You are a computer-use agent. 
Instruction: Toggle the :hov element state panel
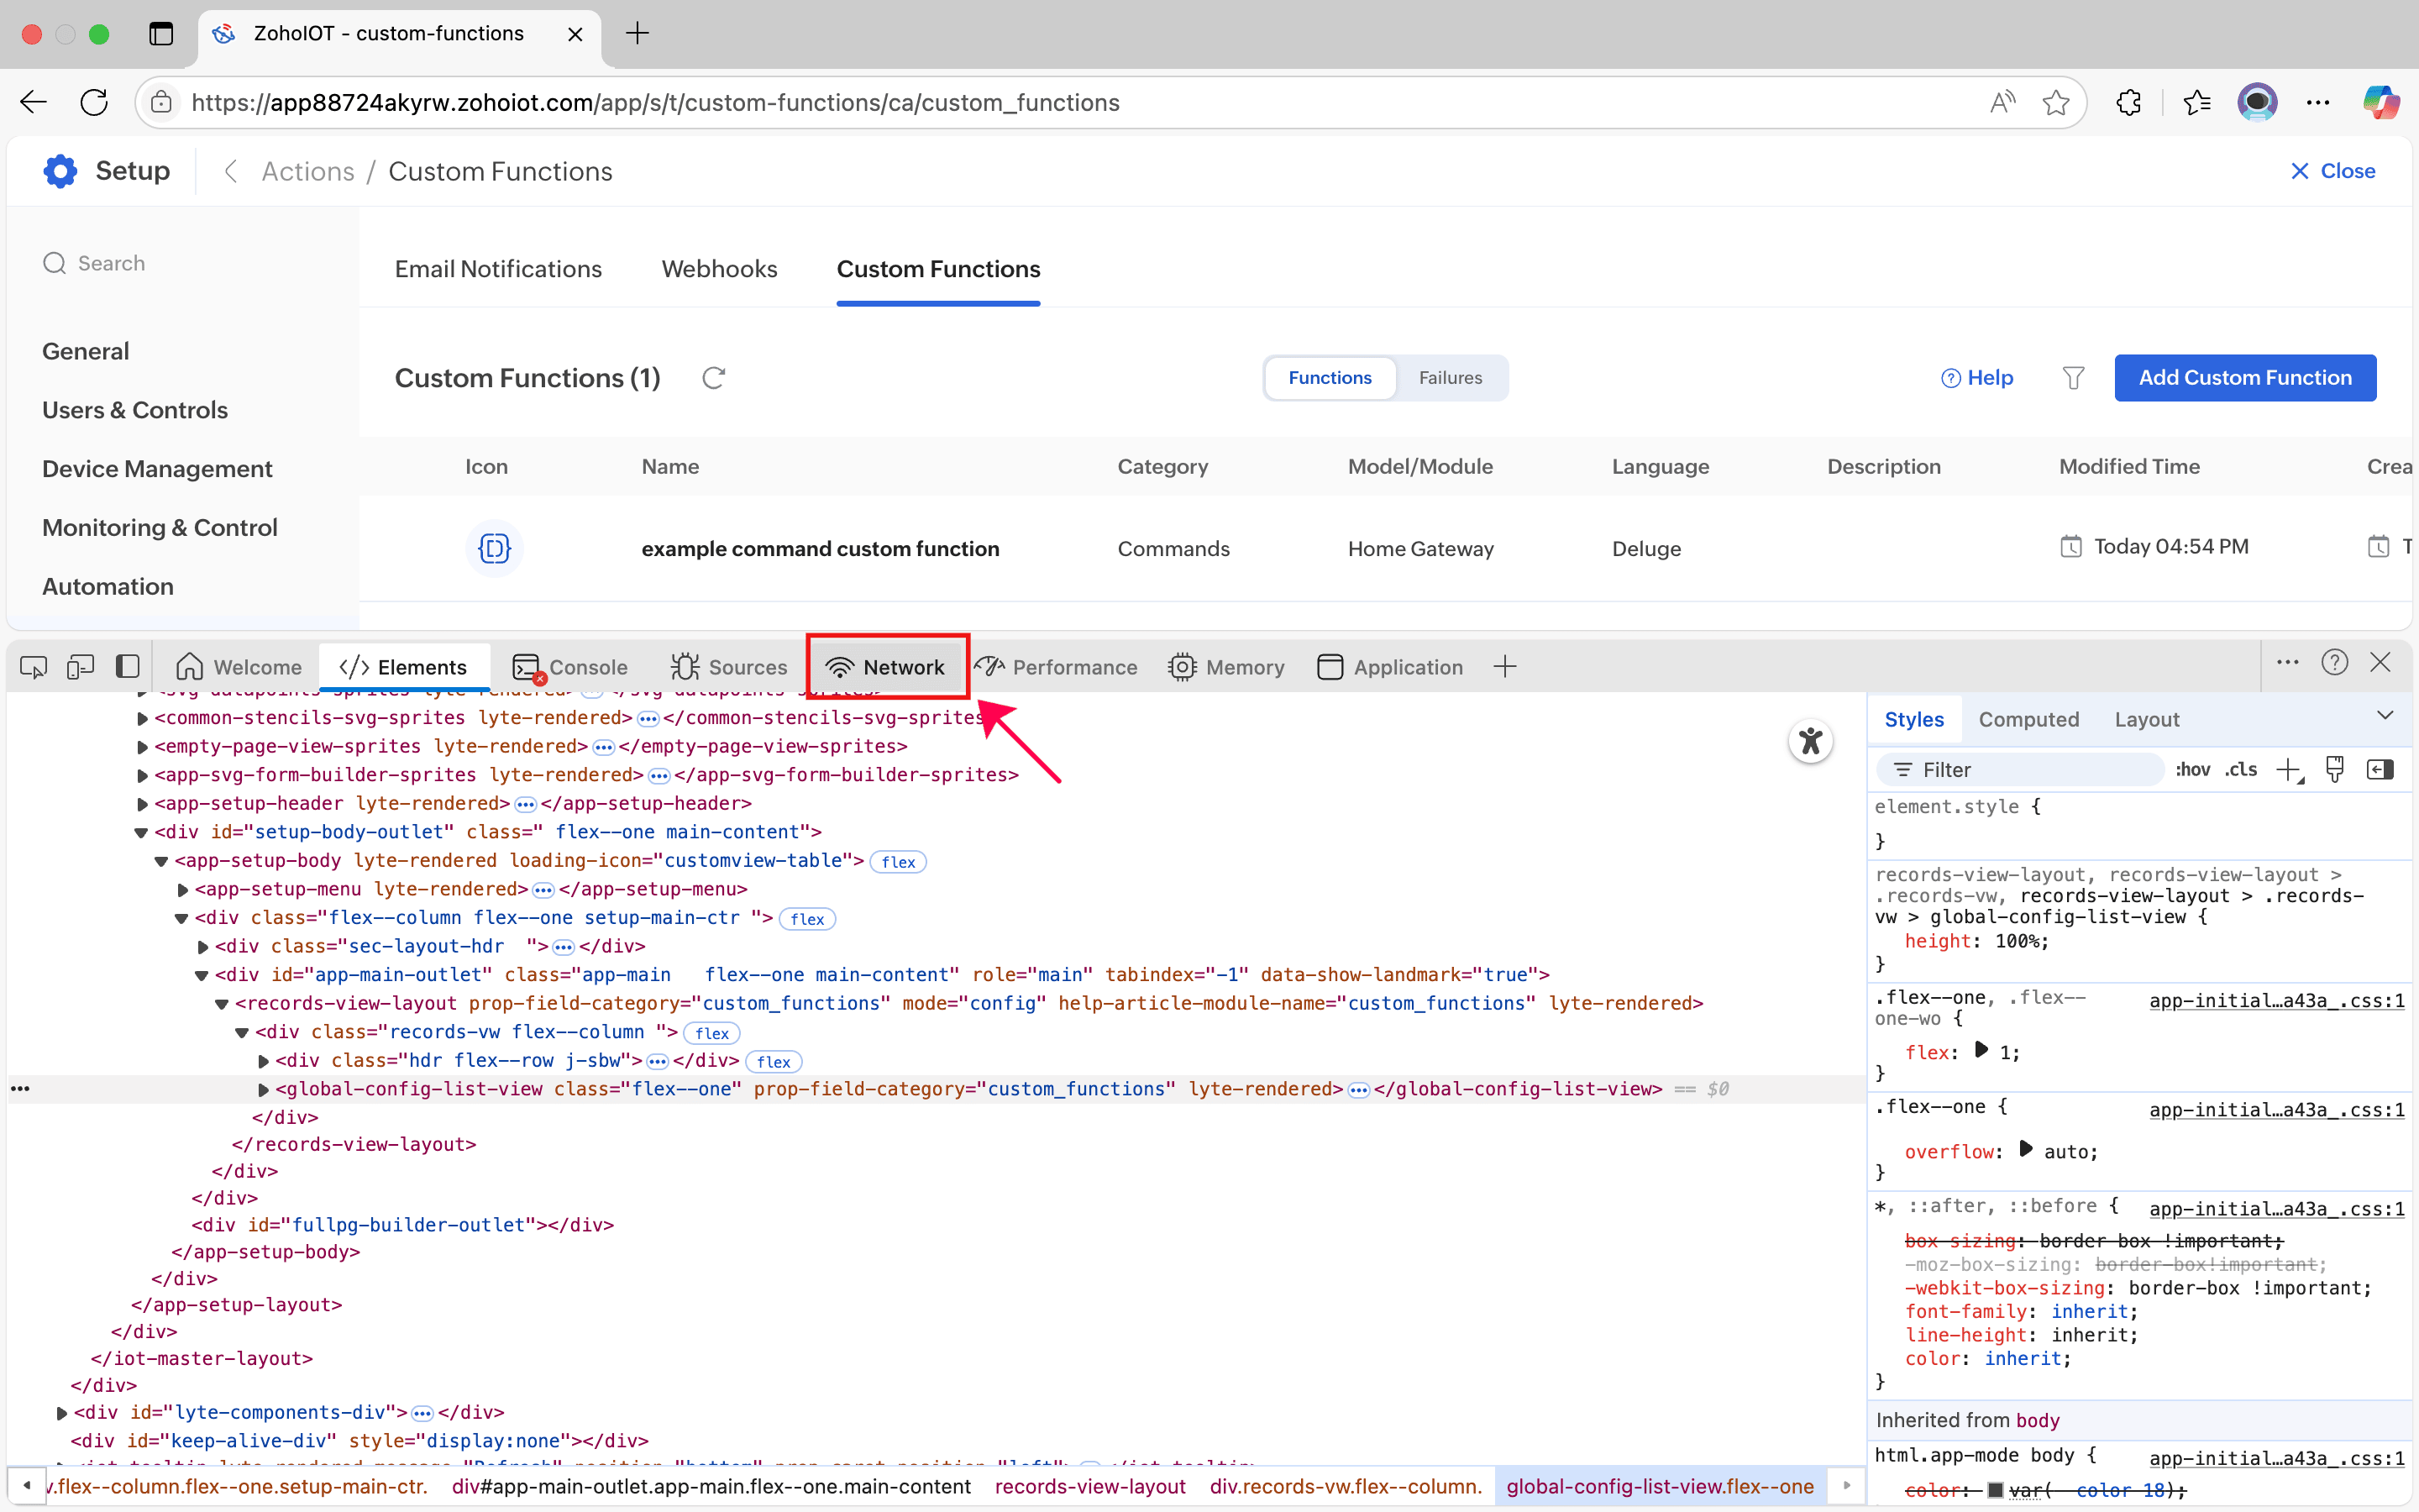2192,769
